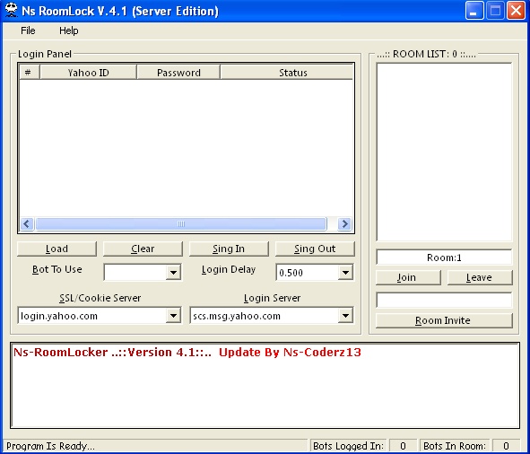Click the skull application icon in title bar
The height and width of the screenshot is (454, 530).
pos(12,11)
